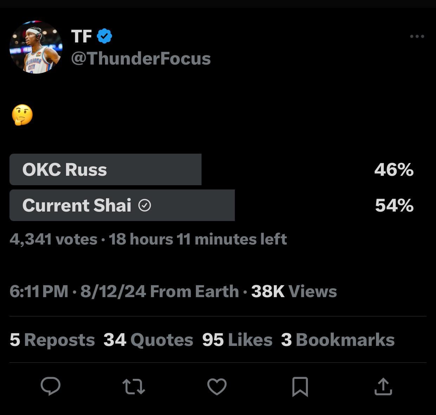Screen dimensions: 436x415
Task: Open the three-dot more options menu
Action: pos(417,36)
